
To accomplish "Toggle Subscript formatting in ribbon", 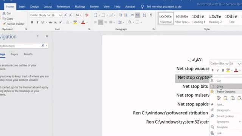I will [x=56, y=23].
